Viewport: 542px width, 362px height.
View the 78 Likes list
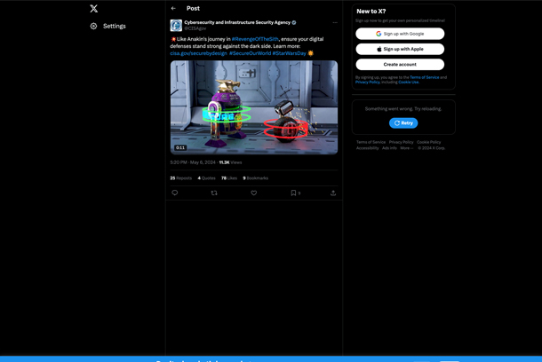coord(229,178)
